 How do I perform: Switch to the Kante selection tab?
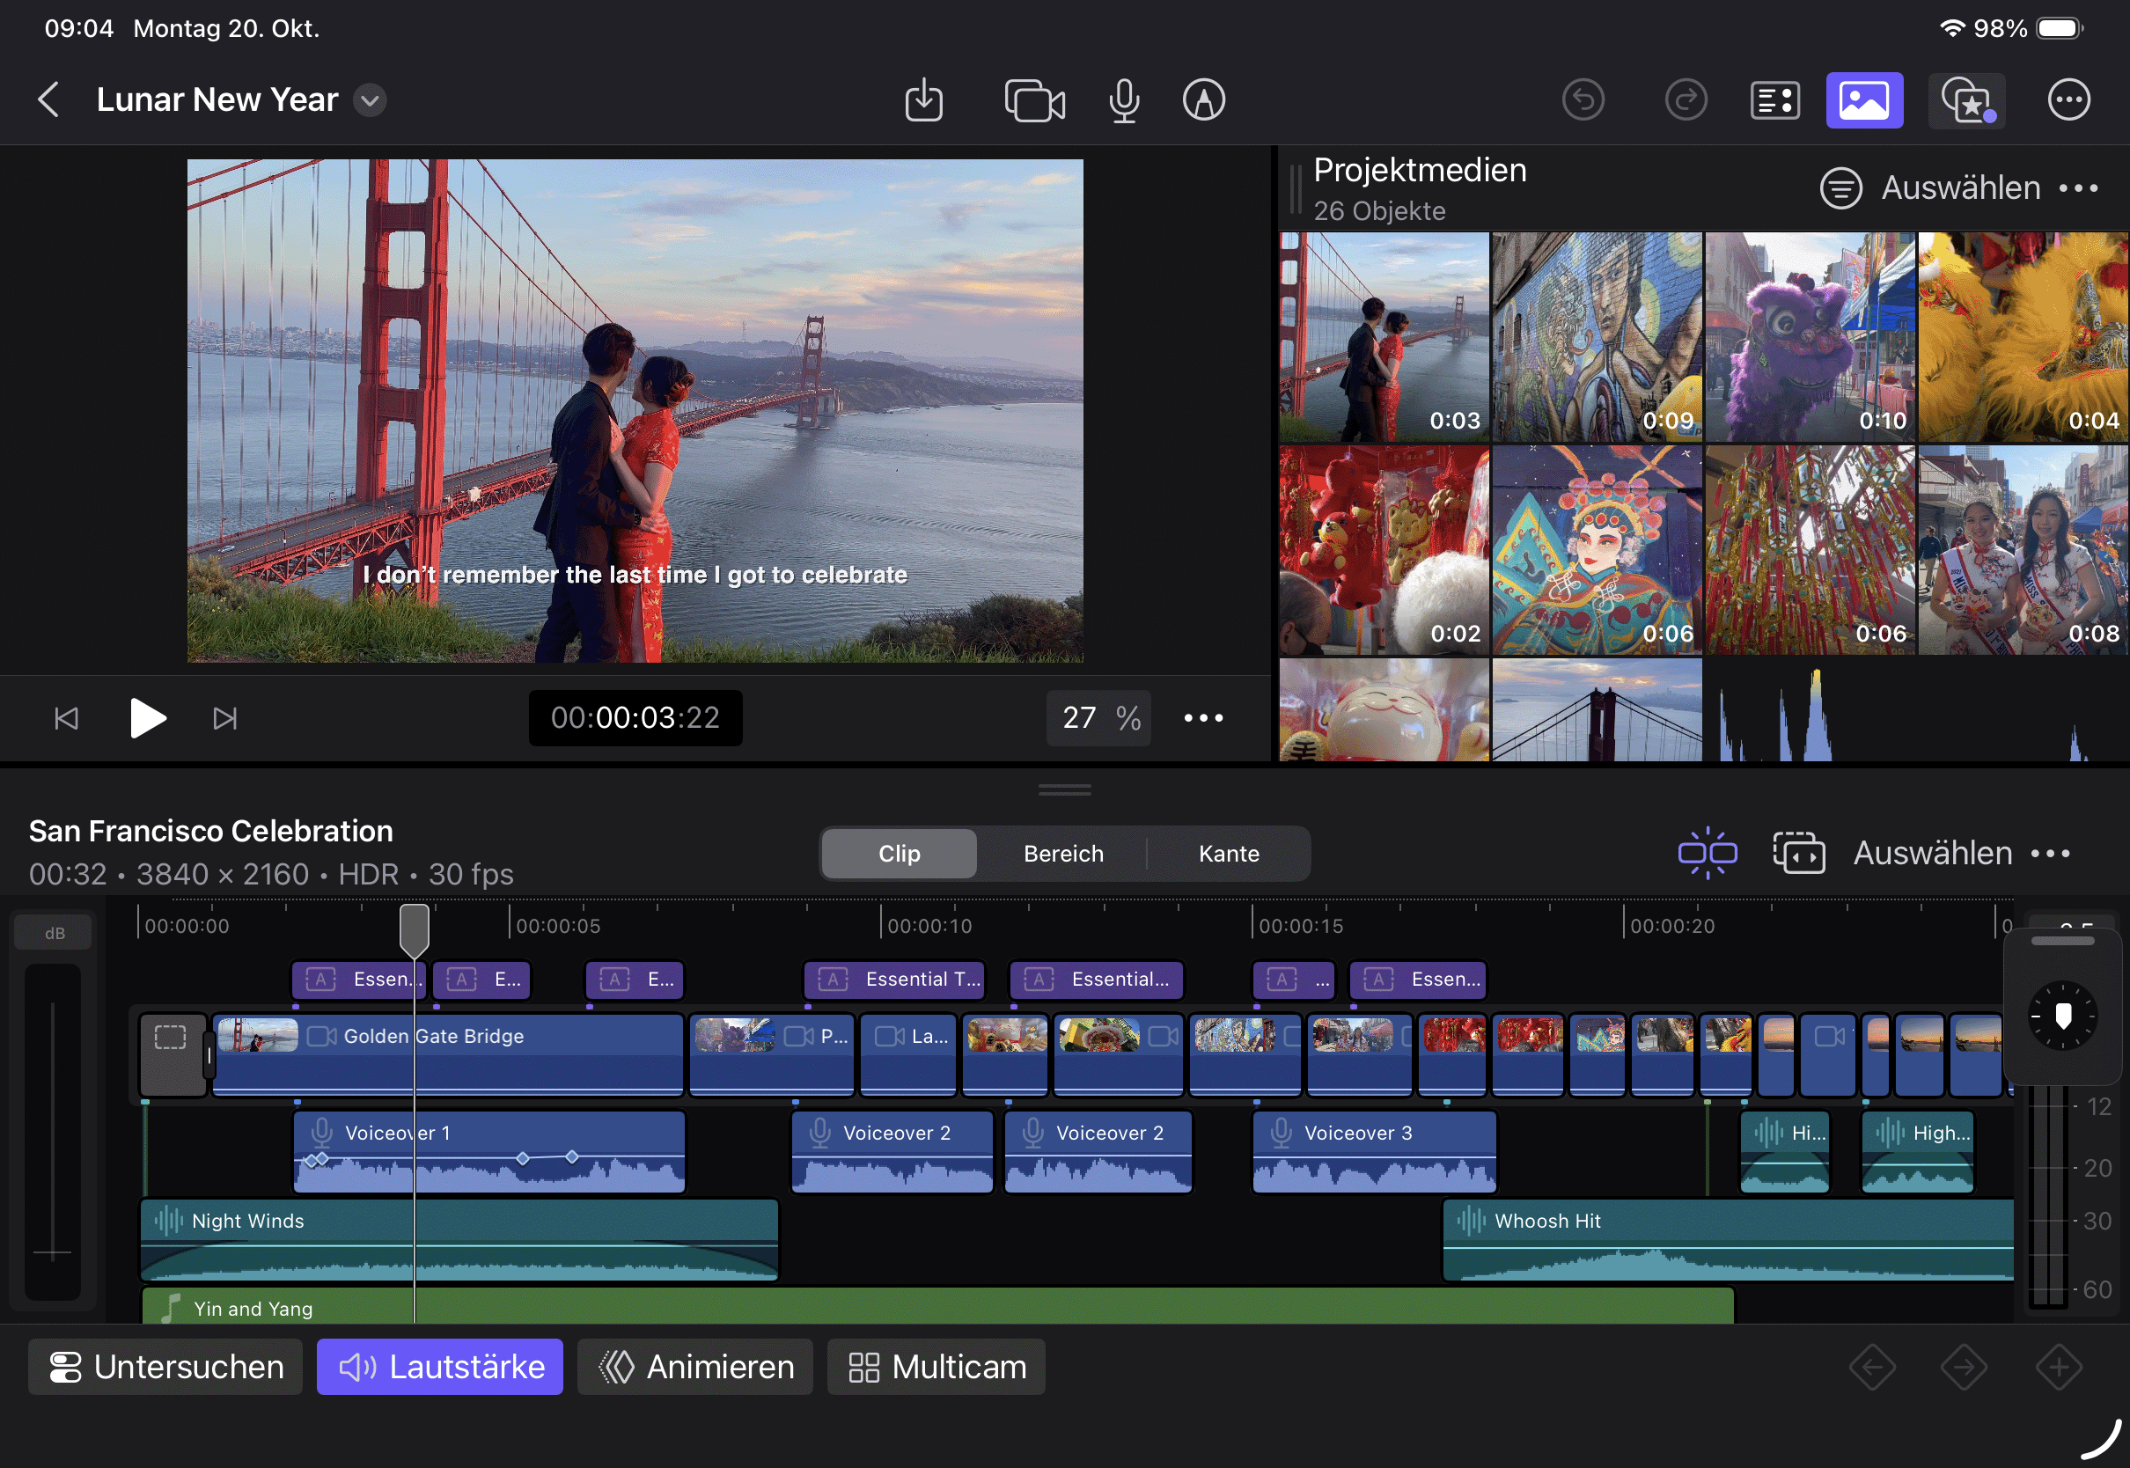pos(1229,854)
